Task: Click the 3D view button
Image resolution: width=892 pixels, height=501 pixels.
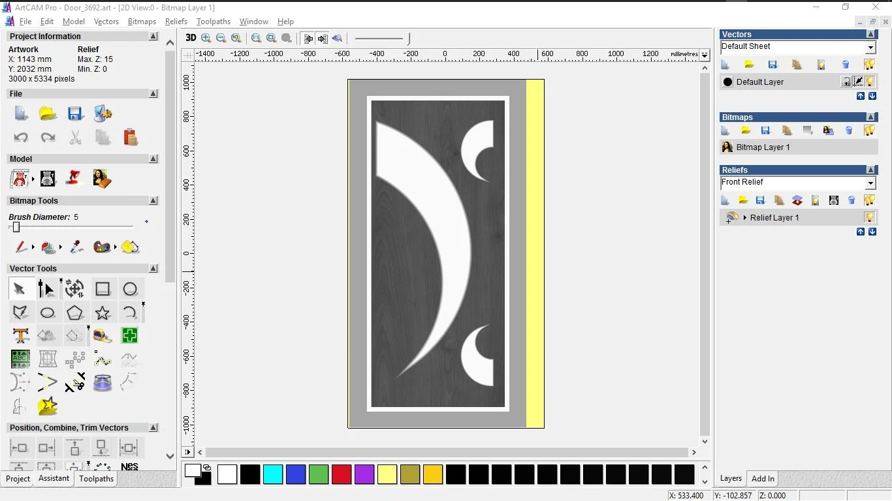Action: (191, 38)
